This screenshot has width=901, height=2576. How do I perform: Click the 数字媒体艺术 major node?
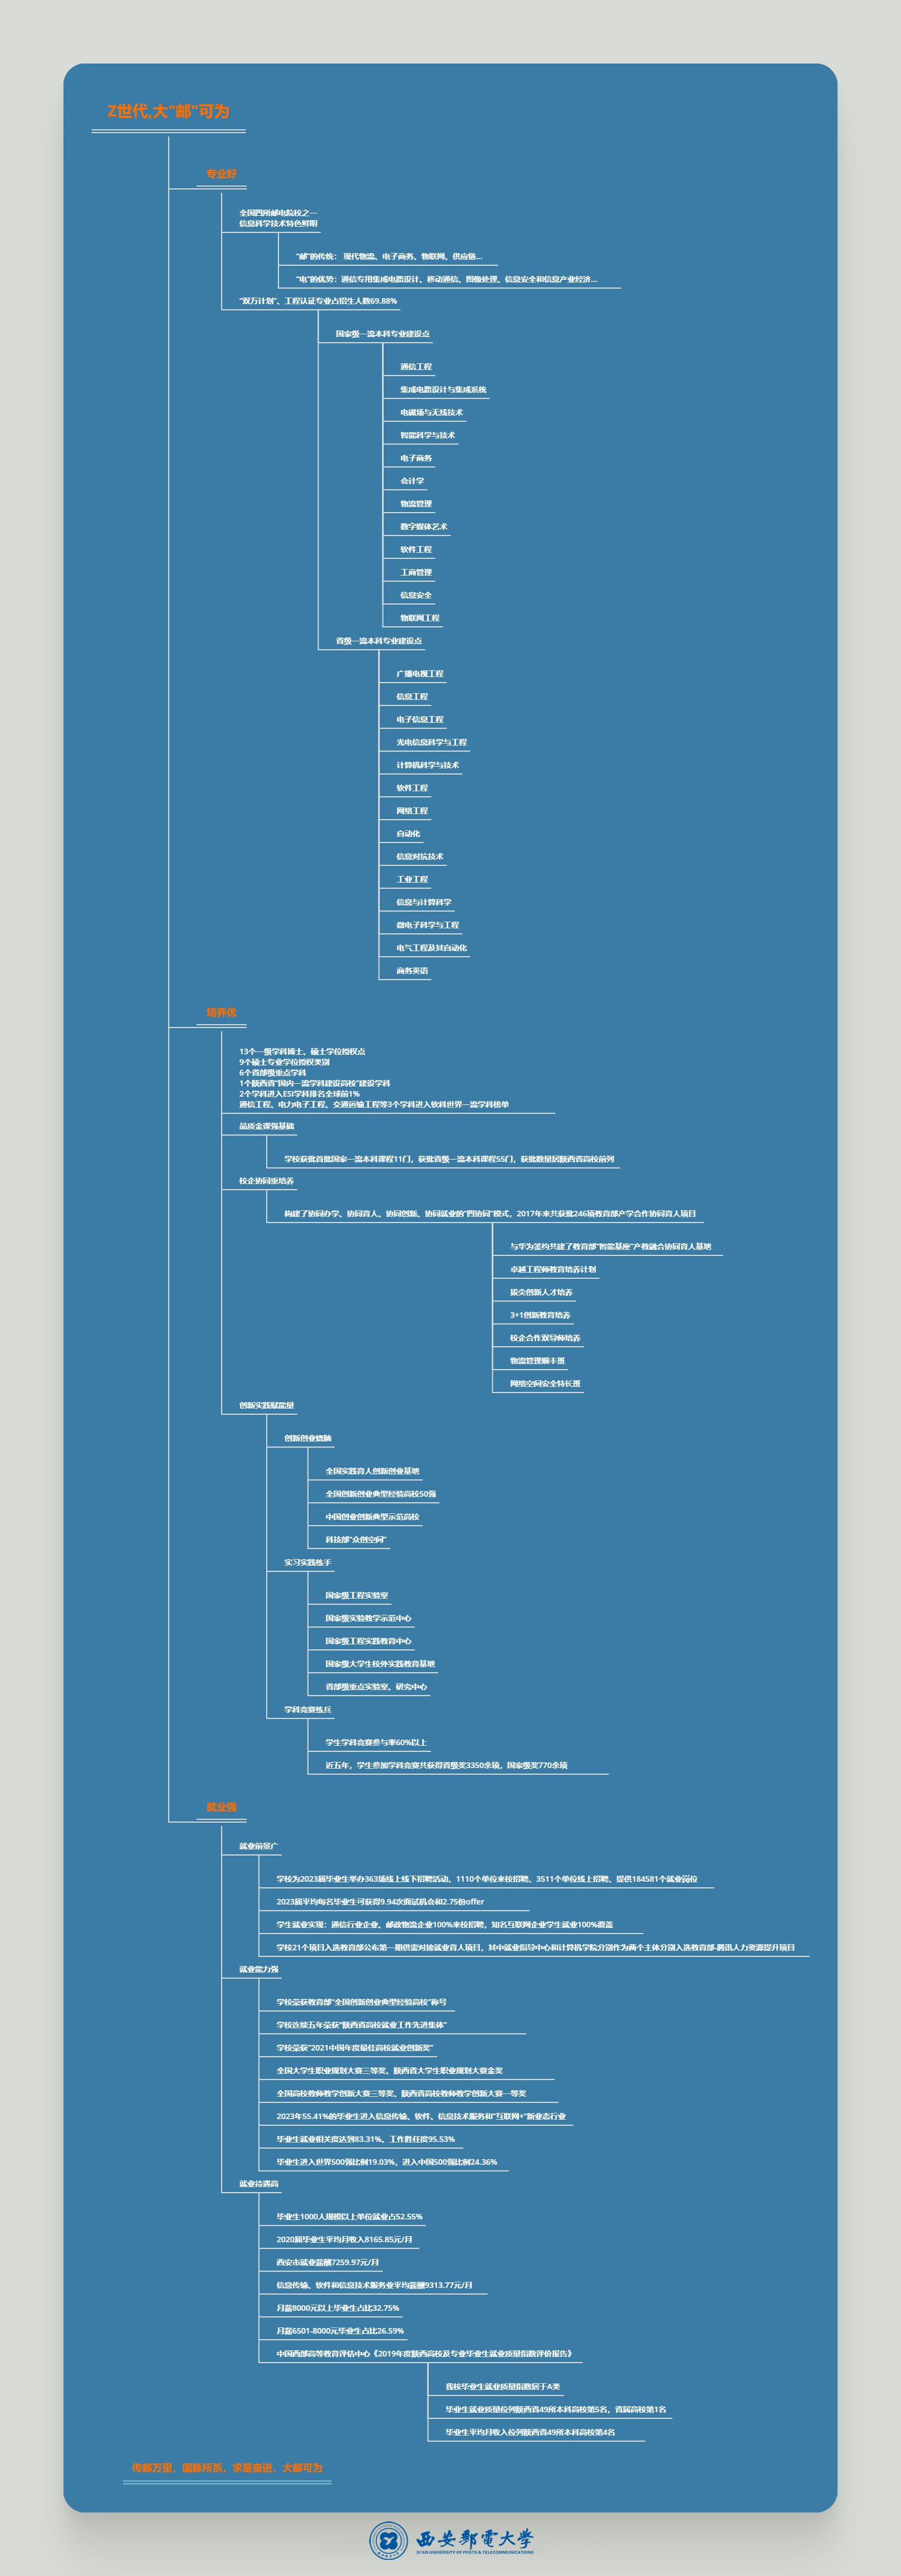pos(424,527)
